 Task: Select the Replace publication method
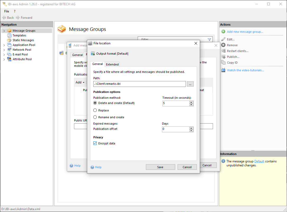95,110
